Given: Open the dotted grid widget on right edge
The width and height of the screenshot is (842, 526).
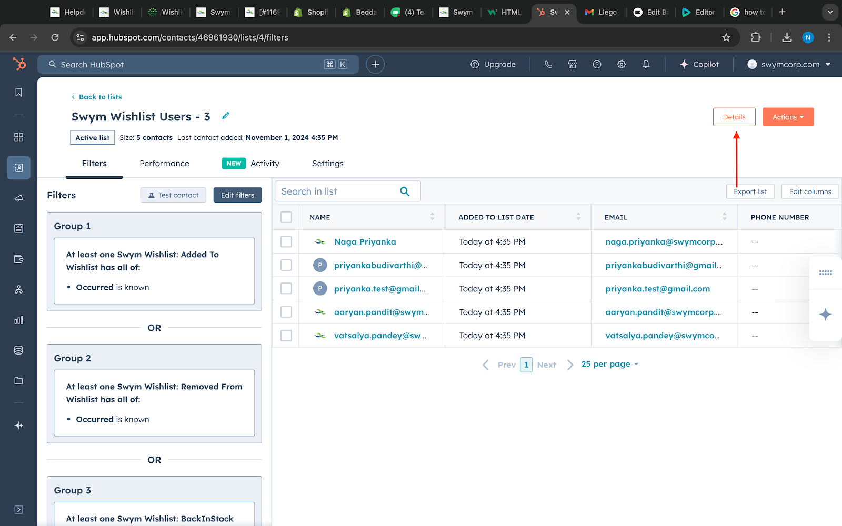Looking at the screenshot, I should click(x=826, y=272).
